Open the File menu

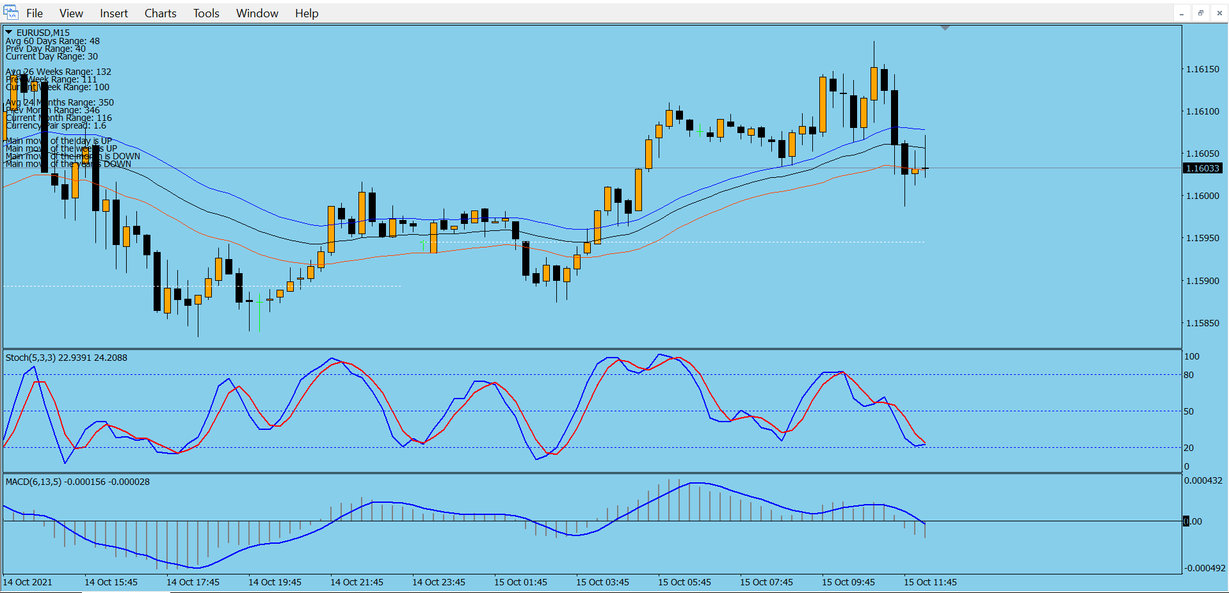(35, 13)
